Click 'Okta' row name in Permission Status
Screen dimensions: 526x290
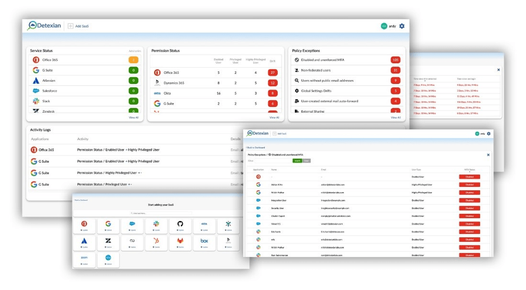pos(167,93)
